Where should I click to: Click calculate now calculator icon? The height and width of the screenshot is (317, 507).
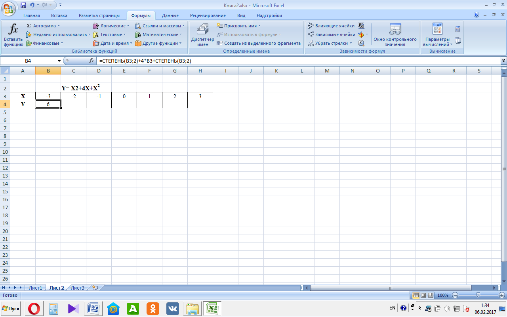pos(458,29)
